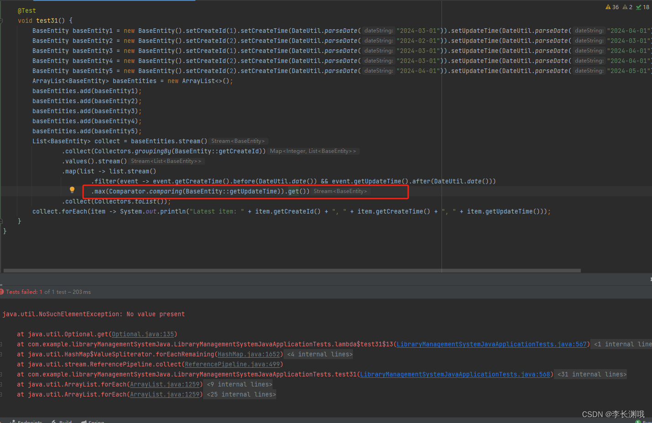Click the '"2024-02-01"' date string
The height and width of the screenshot is (423, 652).
418,41
